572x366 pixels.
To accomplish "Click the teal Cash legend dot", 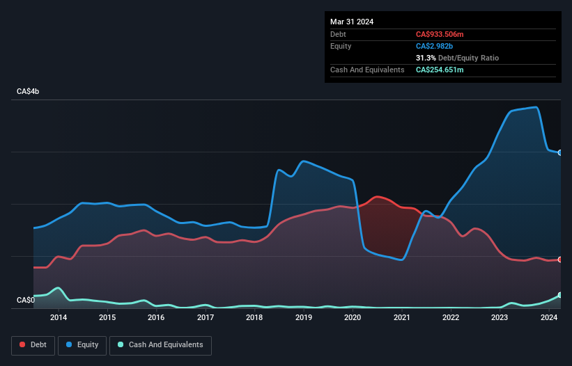I will click(121, 344).
